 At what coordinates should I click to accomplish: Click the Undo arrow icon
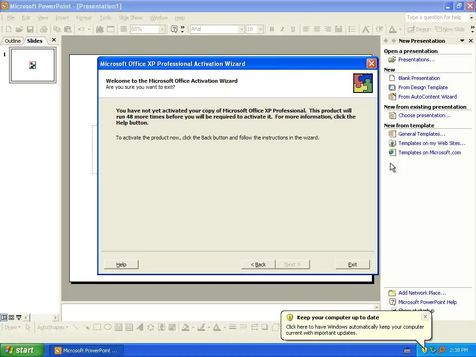click(81, 29)
